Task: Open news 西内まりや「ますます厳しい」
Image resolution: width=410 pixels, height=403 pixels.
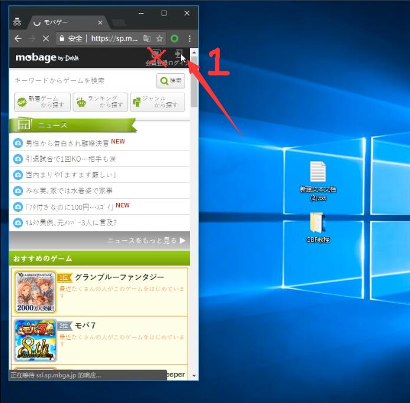Action: 71,175
